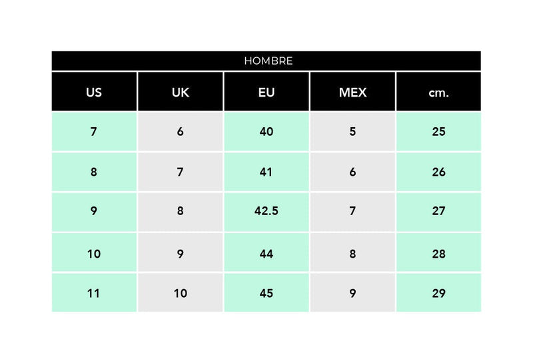Select the UK column header

tap(180, 92)
